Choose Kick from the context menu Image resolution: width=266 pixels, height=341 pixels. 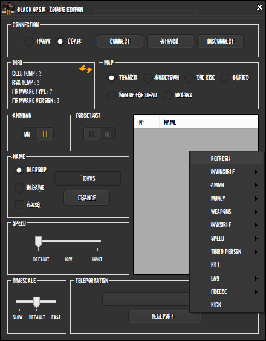tap(227, 305)
